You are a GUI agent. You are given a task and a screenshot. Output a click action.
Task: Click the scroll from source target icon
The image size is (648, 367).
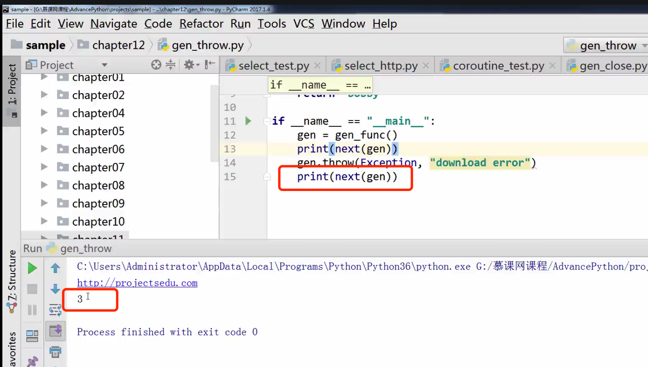coord(156,65)
